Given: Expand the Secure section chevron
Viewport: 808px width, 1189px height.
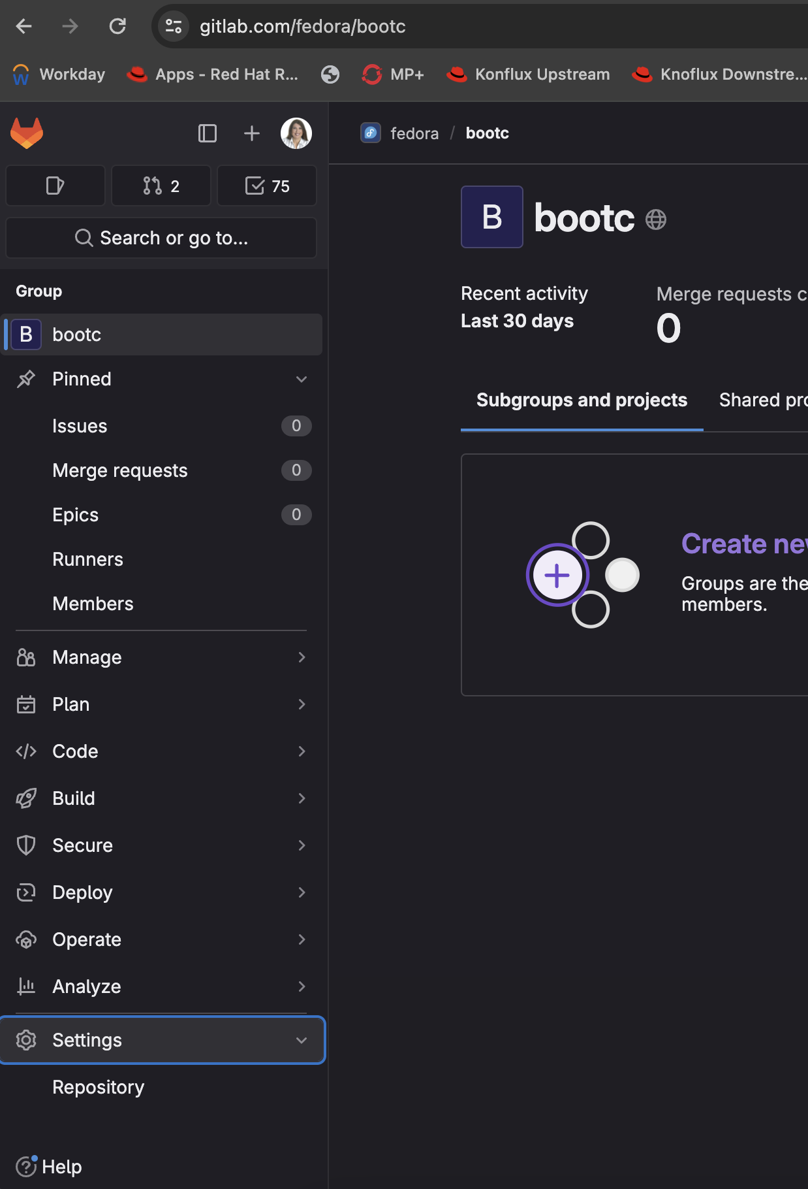Looking at the screenshot, I should coord(302,845).
